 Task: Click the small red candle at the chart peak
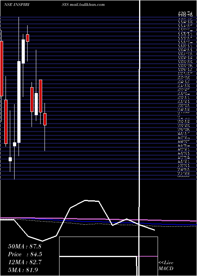(28, 38)
